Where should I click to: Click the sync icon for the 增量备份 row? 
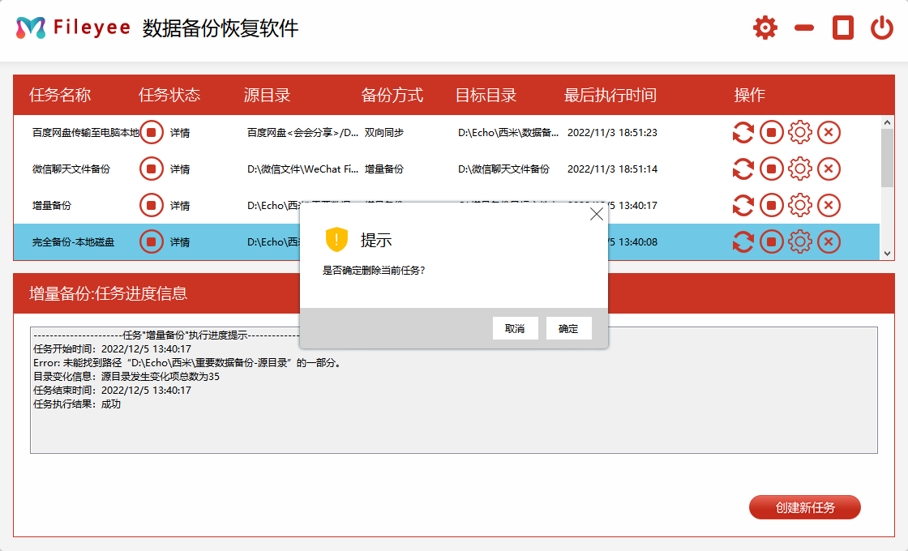[x=743, y=205]
